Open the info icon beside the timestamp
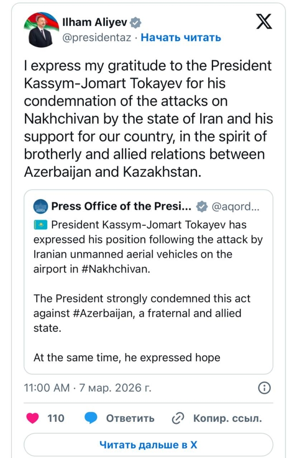Screen dimensions: 297x458 point(264,388)
